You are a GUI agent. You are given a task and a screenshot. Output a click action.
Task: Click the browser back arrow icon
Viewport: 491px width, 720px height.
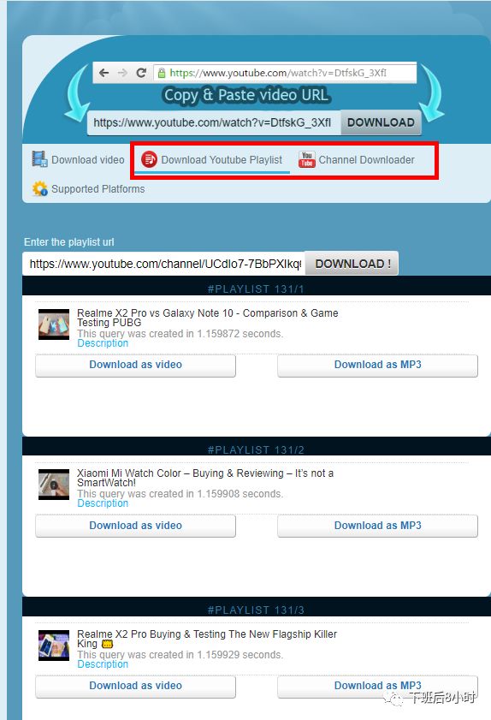104,73
